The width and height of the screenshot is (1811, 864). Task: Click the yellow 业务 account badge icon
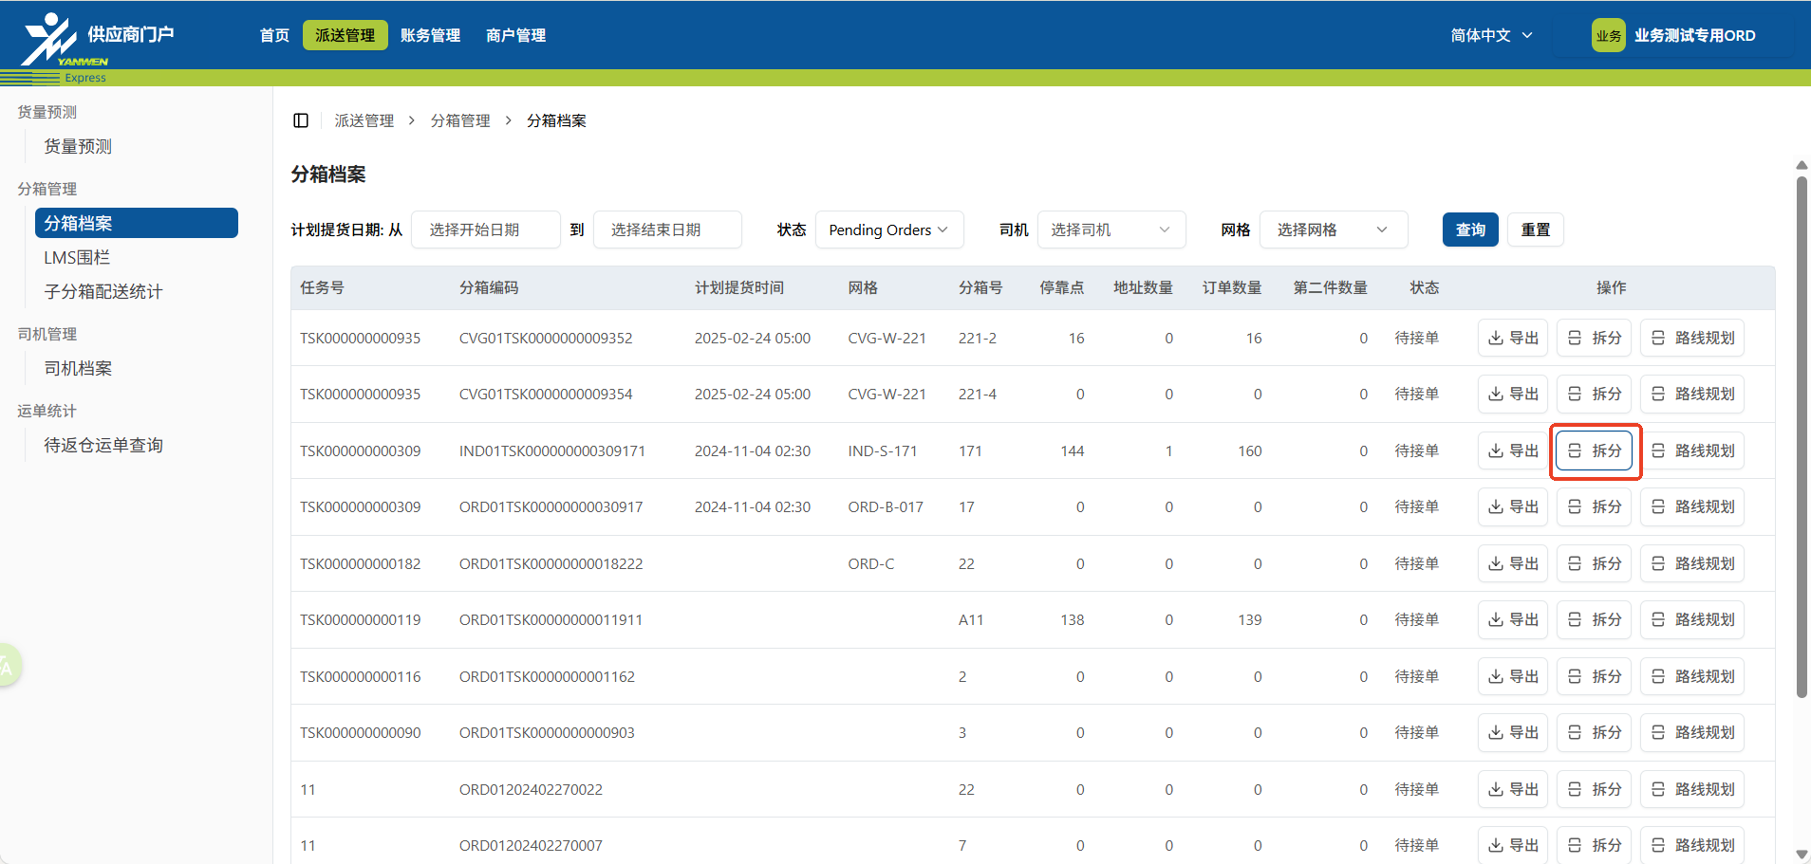(1608, 34)
